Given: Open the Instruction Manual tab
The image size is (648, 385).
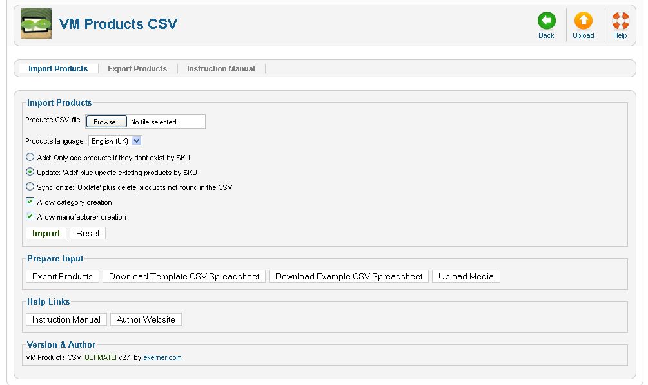Looking at the screenshot, I should pyautogui.click(x=221, y=68).
